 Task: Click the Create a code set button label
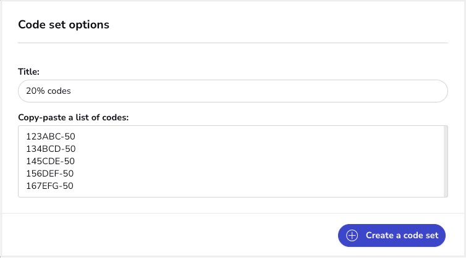point(402,235)
